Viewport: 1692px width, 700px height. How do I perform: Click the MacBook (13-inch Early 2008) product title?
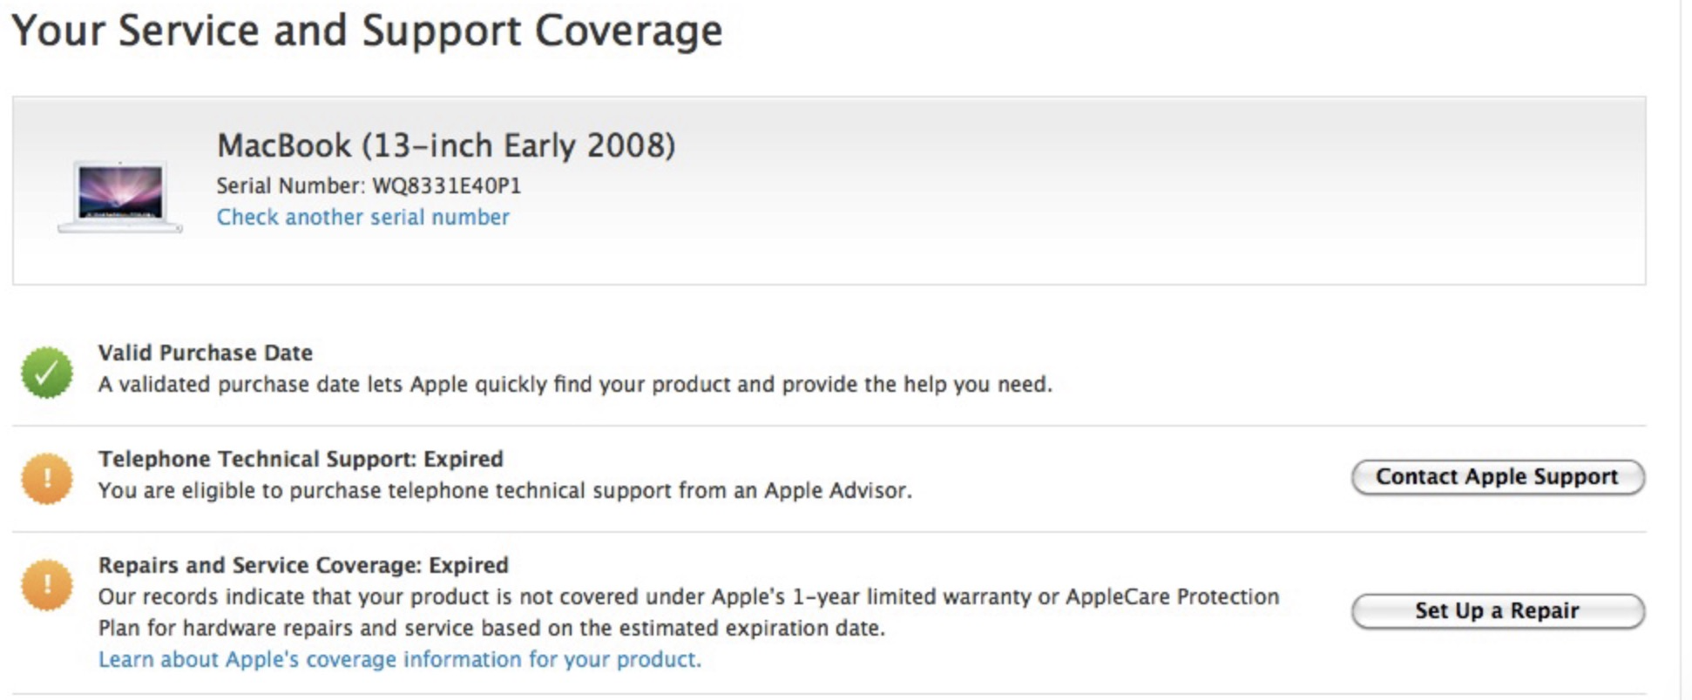click(x=445, y=145)
